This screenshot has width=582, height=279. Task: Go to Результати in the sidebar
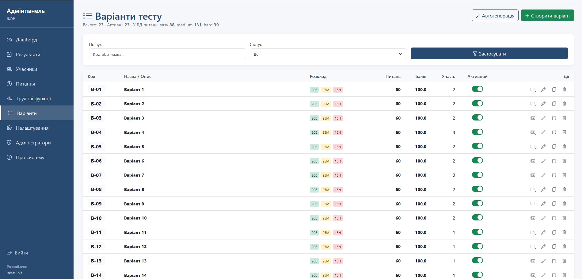point(37,54)
